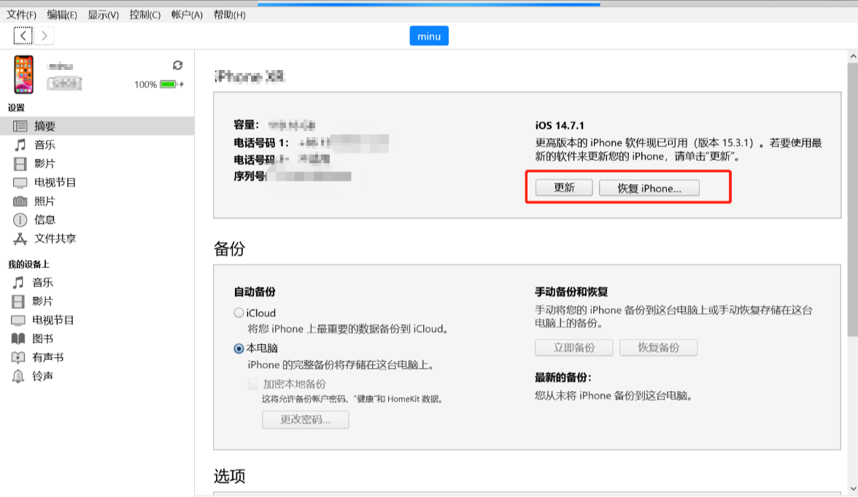Open the 影片 icon under 我的设备上

[18, 301]
